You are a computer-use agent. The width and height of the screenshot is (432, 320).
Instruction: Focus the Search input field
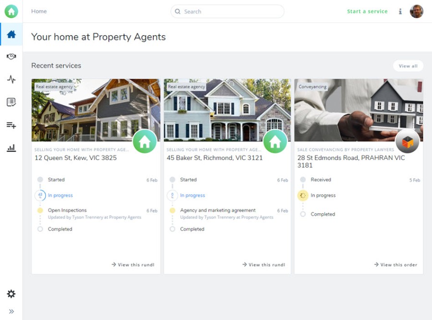228,12
